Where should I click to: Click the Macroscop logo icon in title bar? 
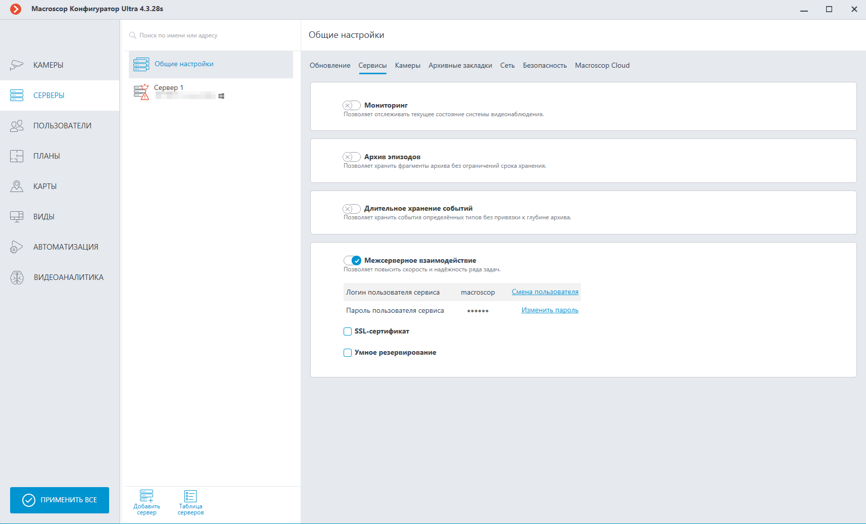[16, 9]
